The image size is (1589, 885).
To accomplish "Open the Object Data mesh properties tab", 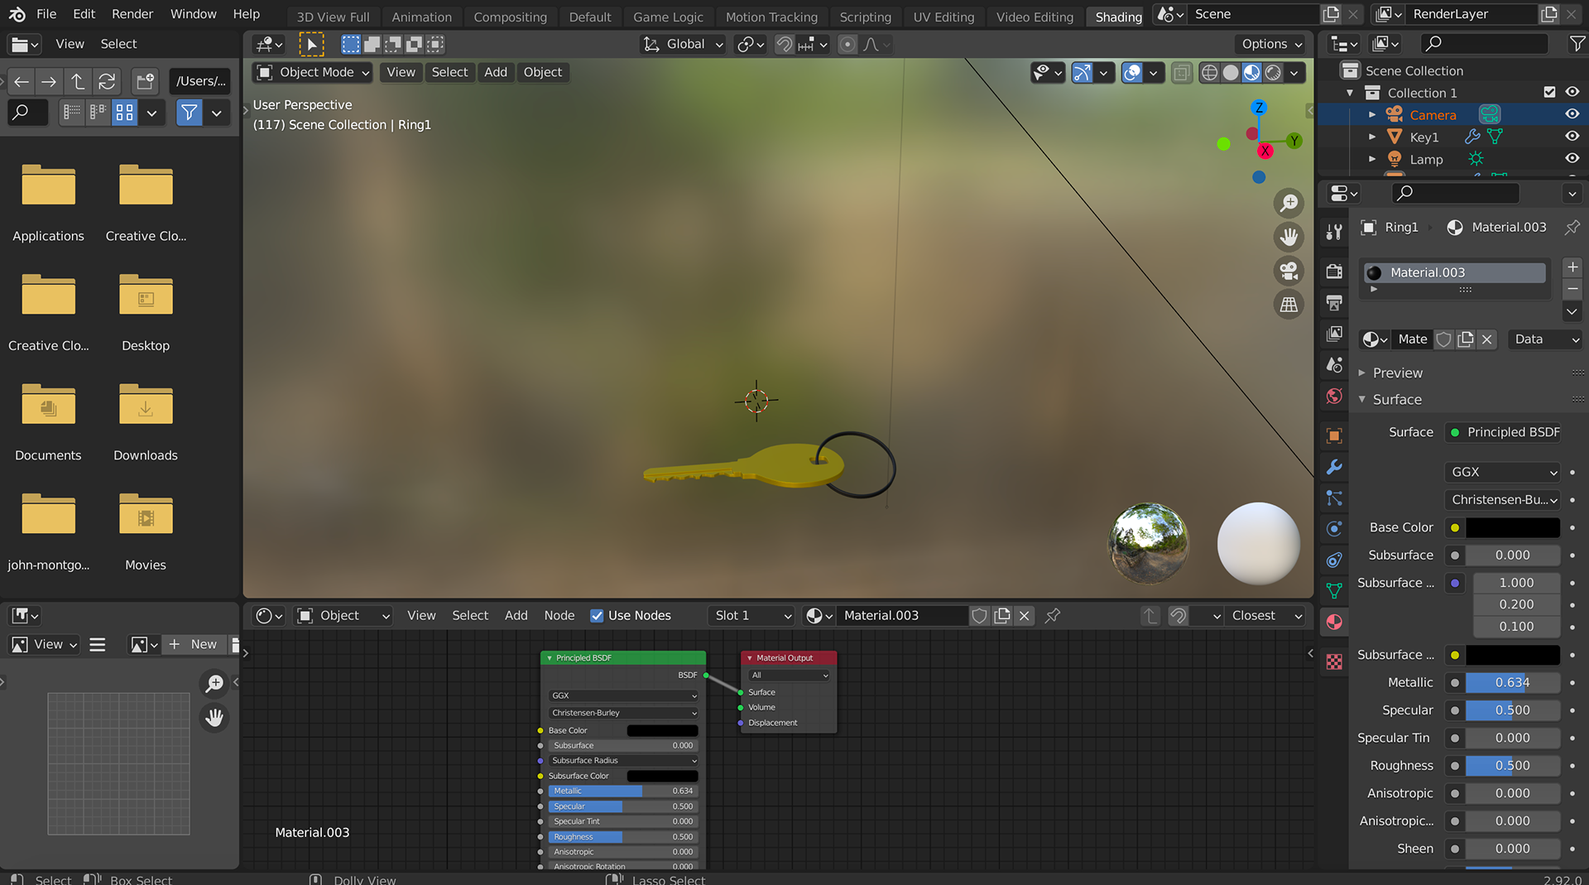I will coord(1334,590).
